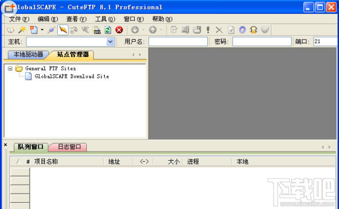339x209 pixels.
Task: Open the 编辑(E) menu
Action: coord(47,19)
